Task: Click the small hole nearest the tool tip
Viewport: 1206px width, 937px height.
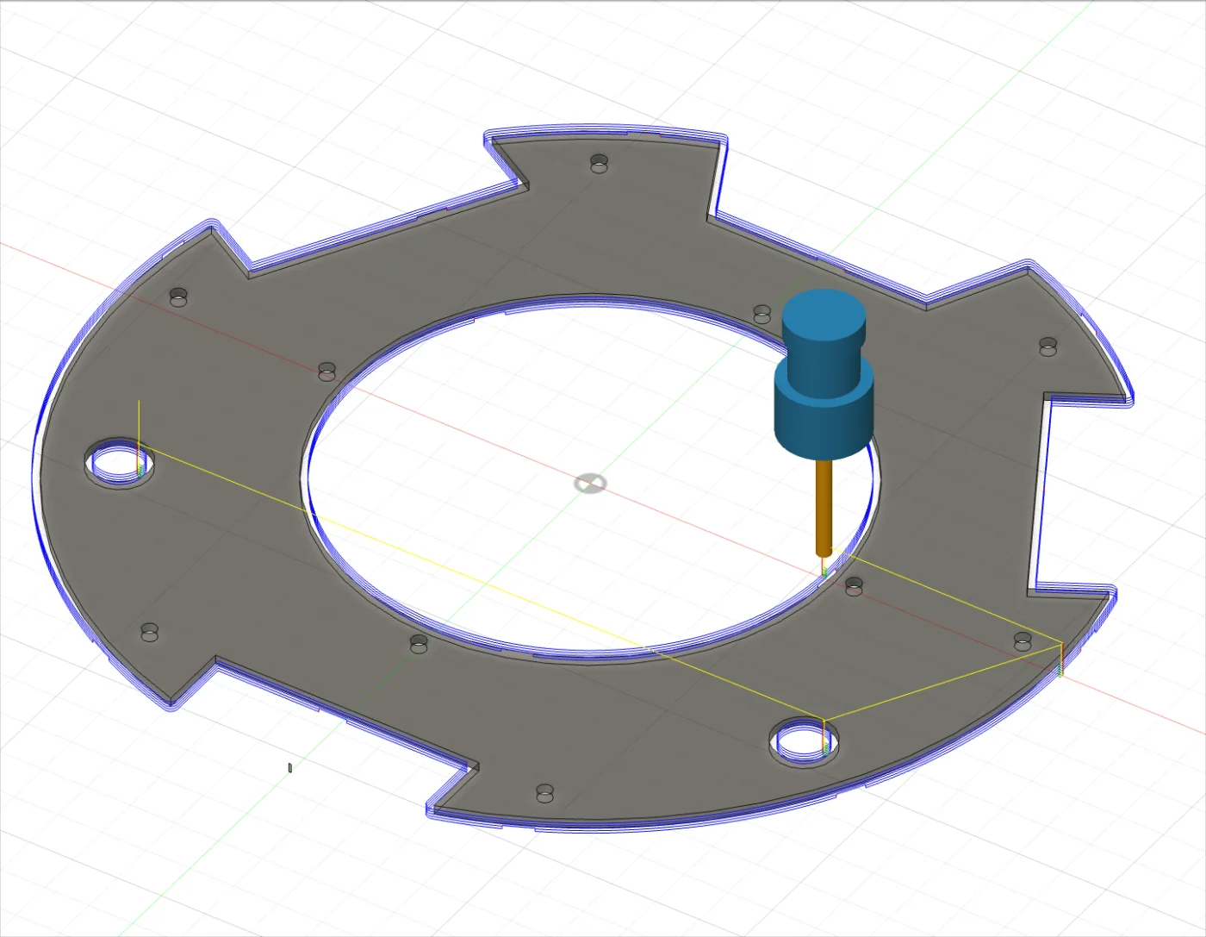Action: tap(854, 586)
